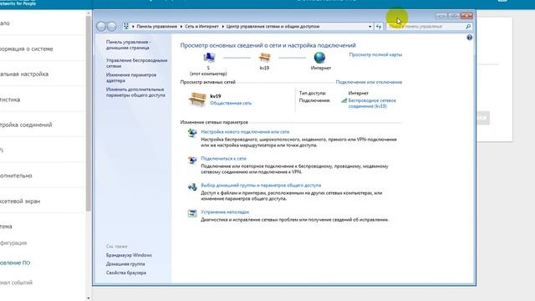Image resolution: width=535 pixels, height=301 pixels.
Task: Click the search magnifier icon
Action: point(468,26)
